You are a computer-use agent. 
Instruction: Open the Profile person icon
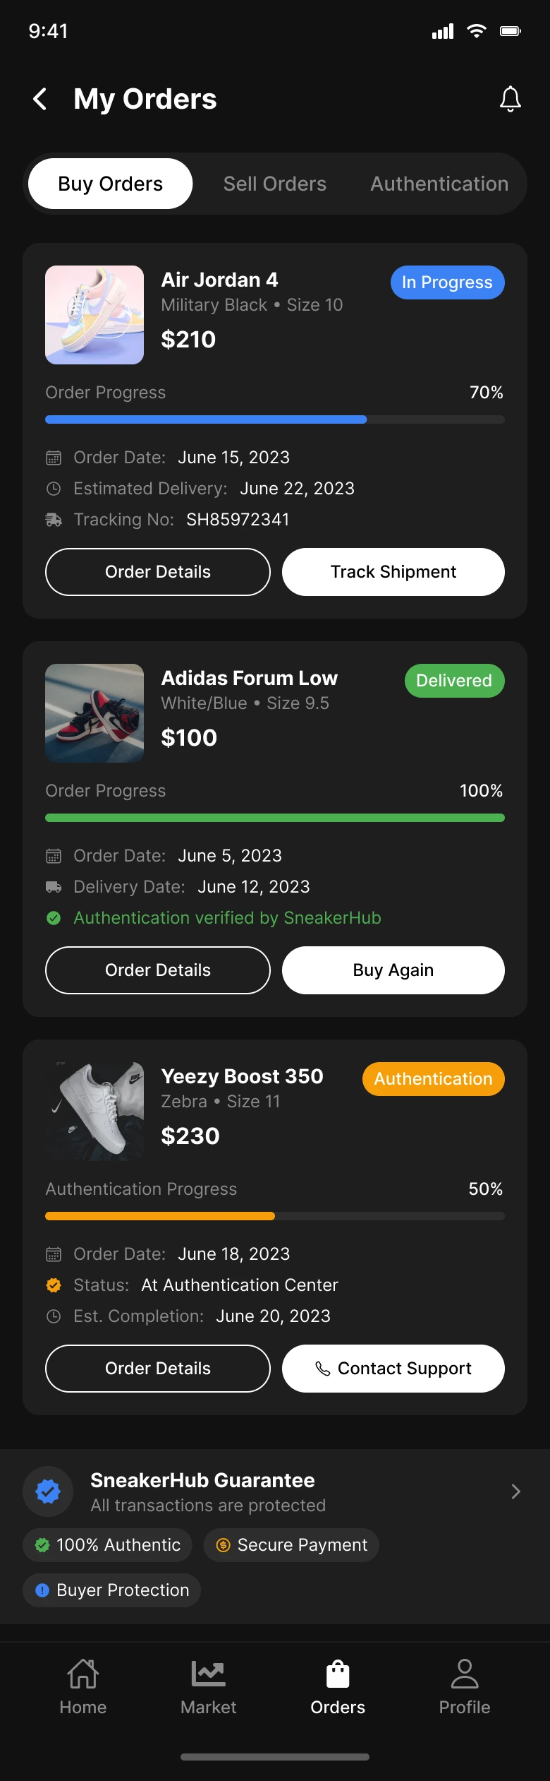(465, 1674)
